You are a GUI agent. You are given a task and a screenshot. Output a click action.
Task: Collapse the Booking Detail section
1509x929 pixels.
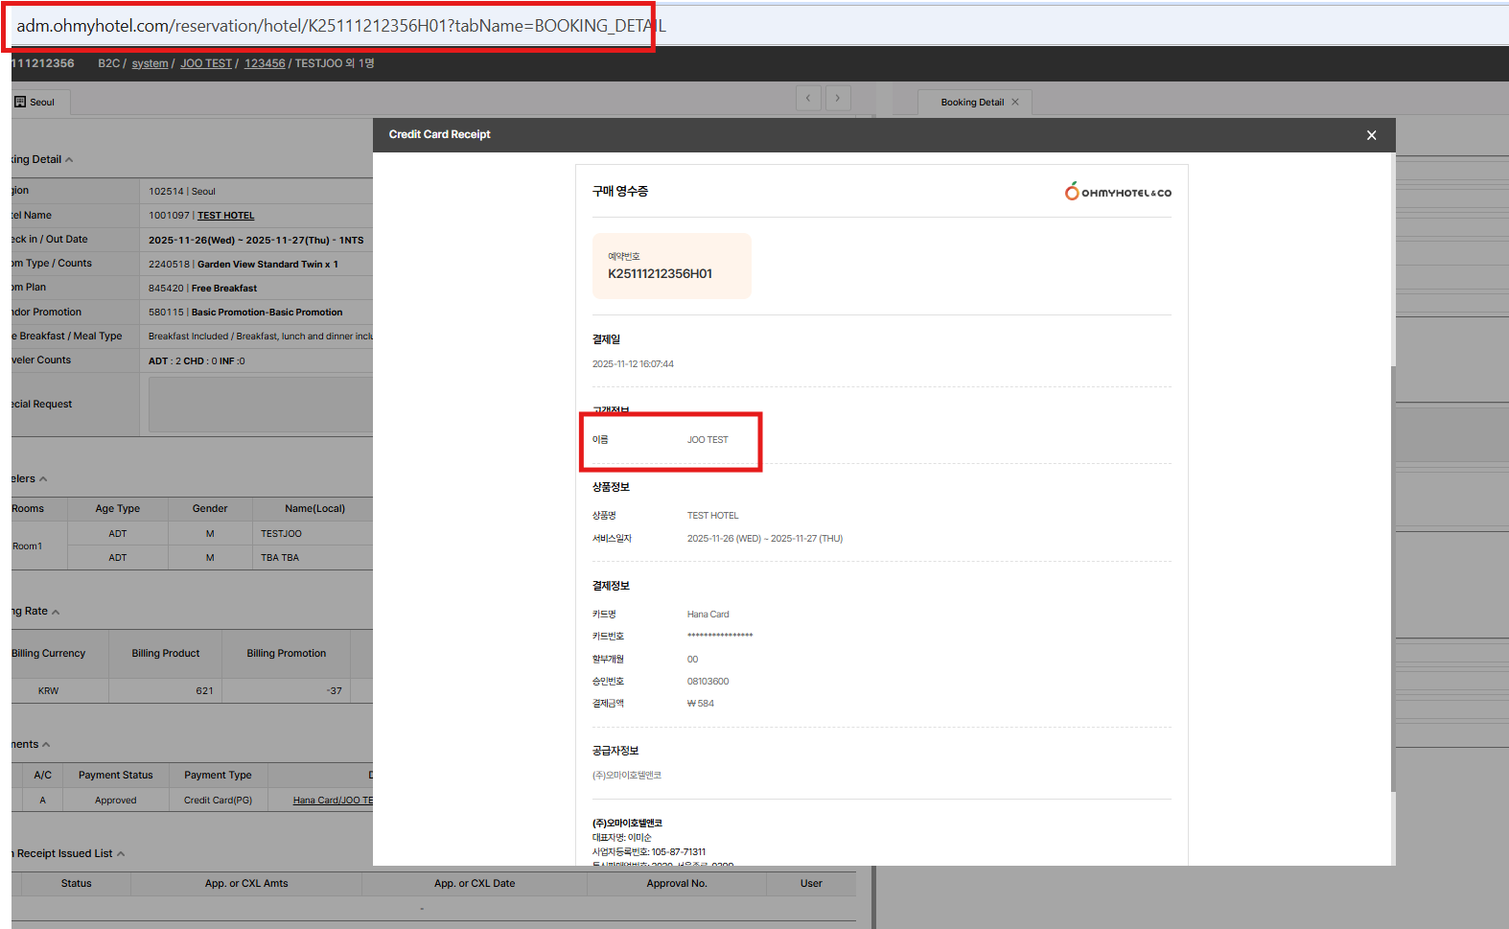pyautogui.click(x=69, y=160)
